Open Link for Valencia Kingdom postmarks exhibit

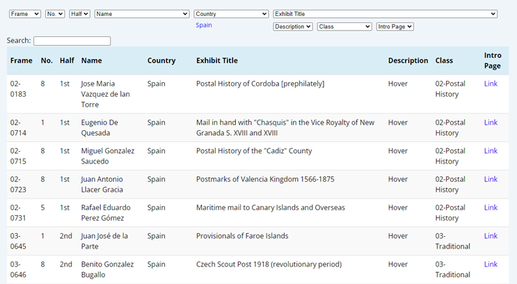491,180
